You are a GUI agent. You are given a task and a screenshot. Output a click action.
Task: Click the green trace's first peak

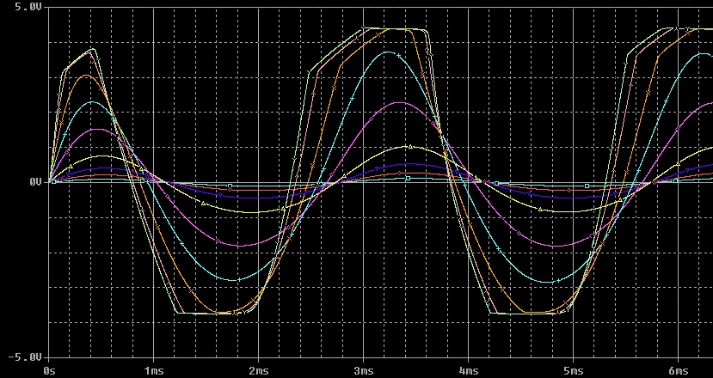tap(92, 49)
